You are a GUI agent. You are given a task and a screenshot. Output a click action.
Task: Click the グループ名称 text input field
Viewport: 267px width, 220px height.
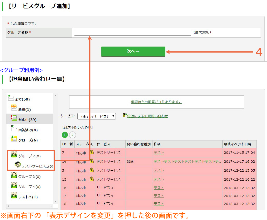pos(132,32)
